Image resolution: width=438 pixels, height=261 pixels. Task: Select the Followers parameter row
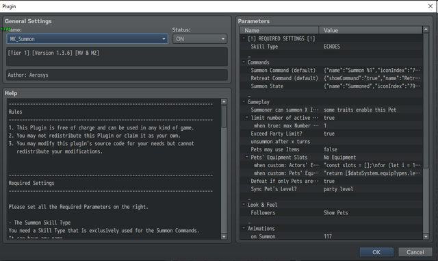pos(331,212)
